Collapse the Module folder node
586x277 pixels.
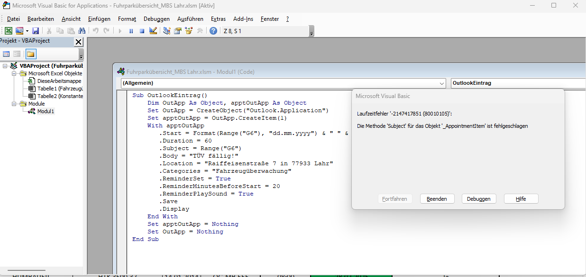(x=14, y=104)
